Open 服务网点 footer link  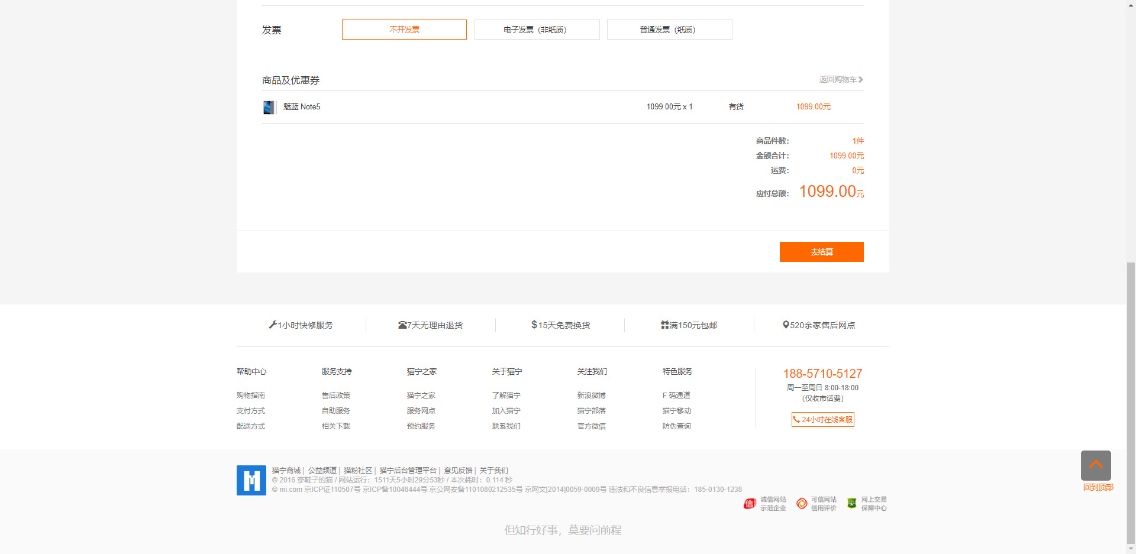[421, 411]
